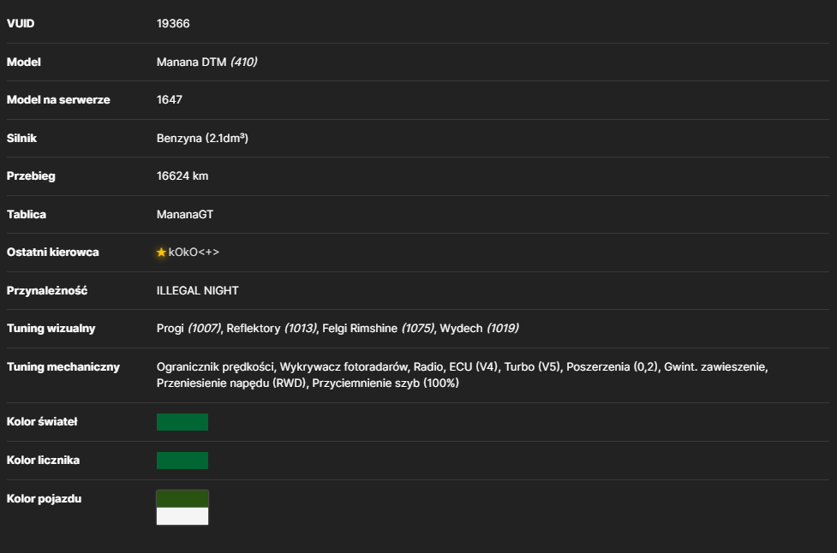The width and height of the screenshot is (837, 553).
Task: Click the Silnik row label
Action: click(21, 138)
